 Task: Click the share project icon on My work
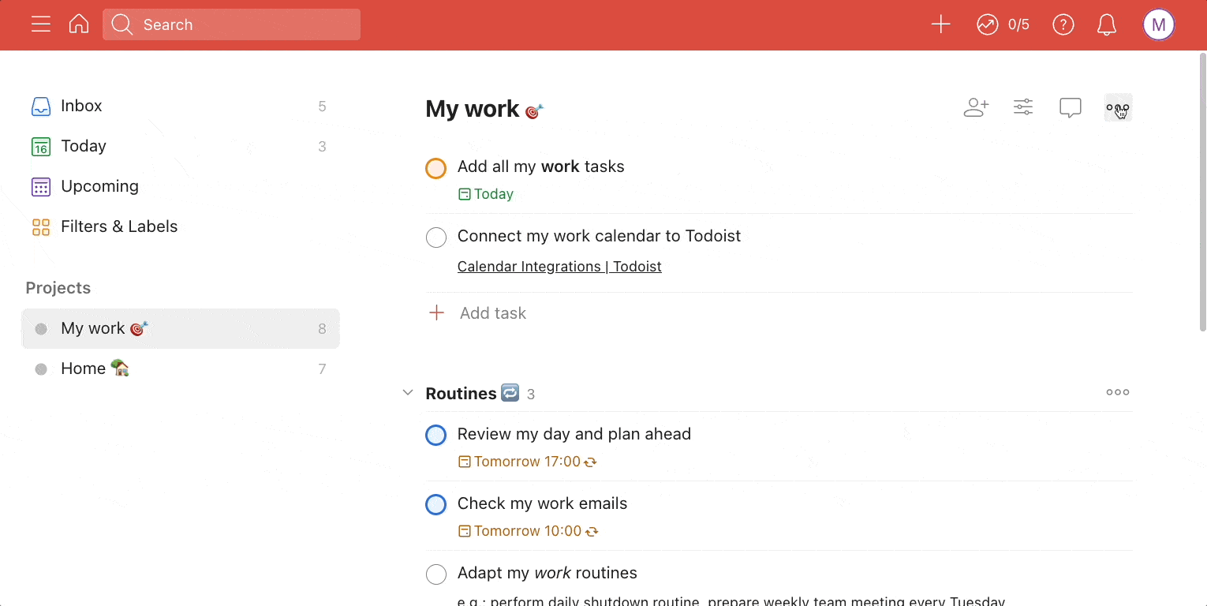(977, 107)
